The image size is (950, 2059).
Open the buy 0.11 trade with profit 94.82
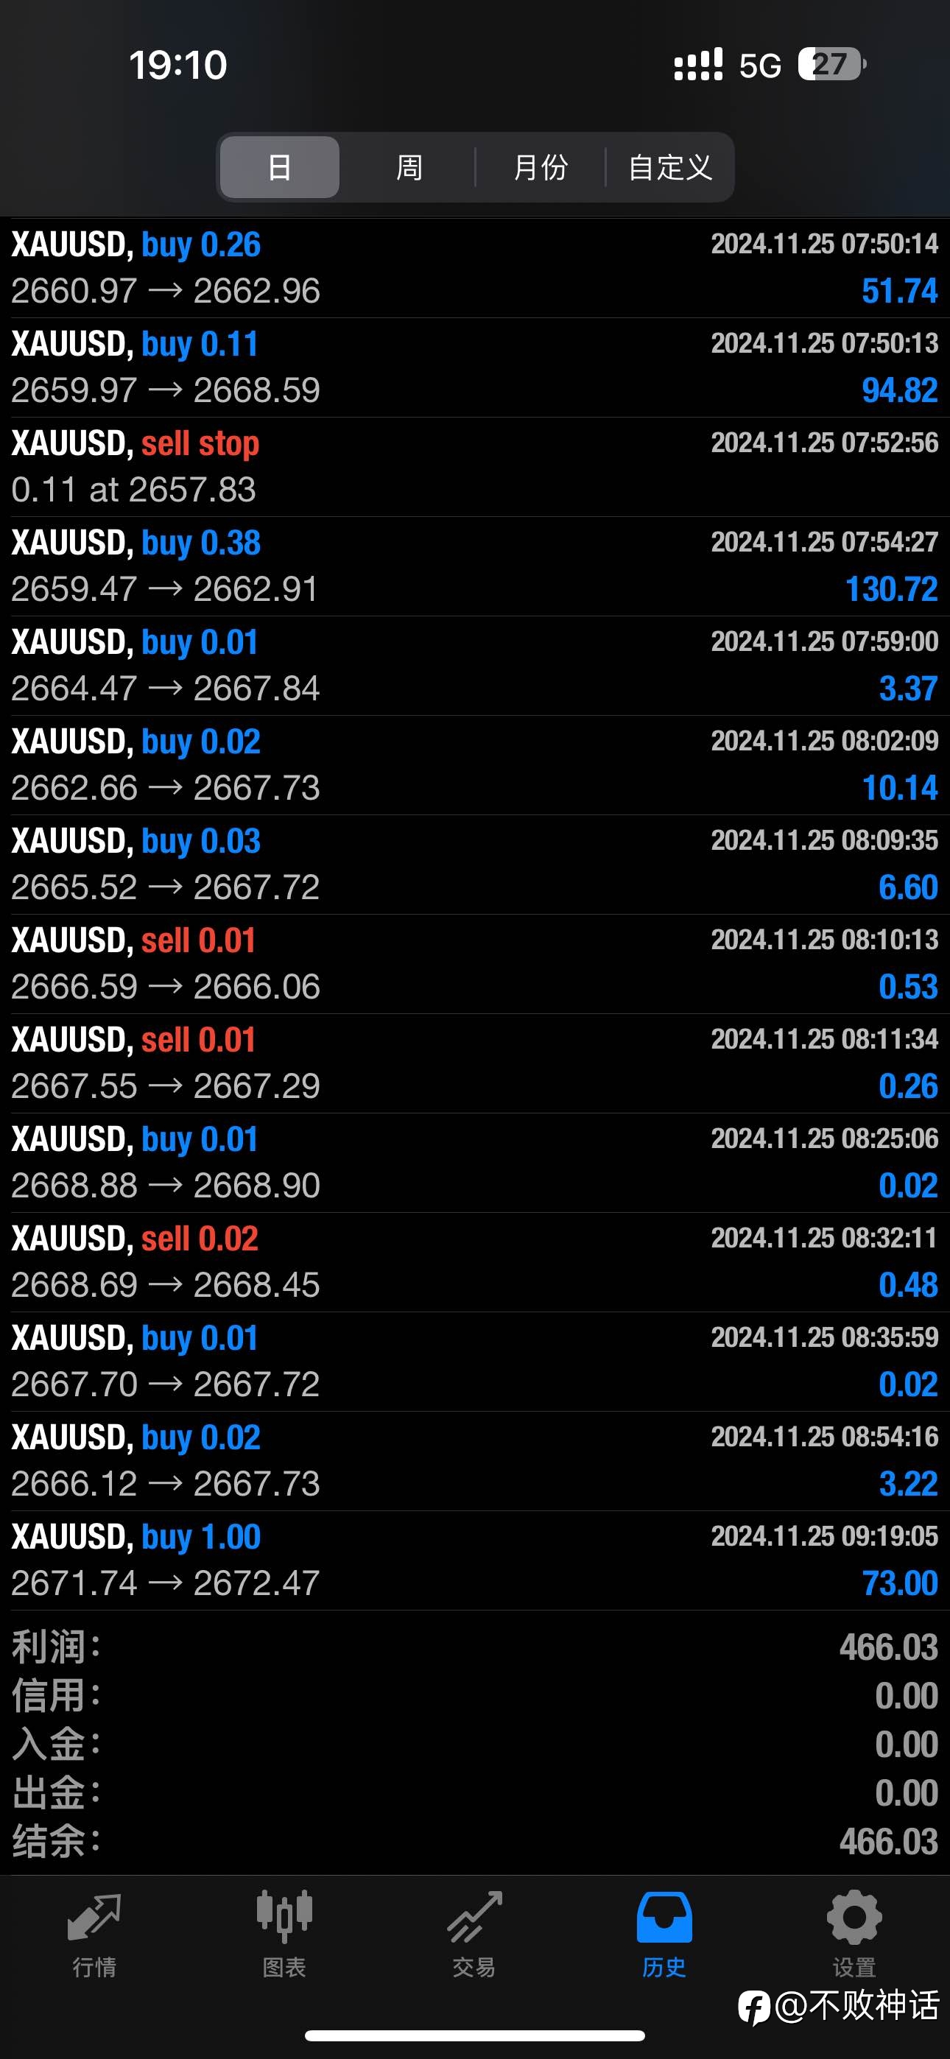tap(475, 367)
